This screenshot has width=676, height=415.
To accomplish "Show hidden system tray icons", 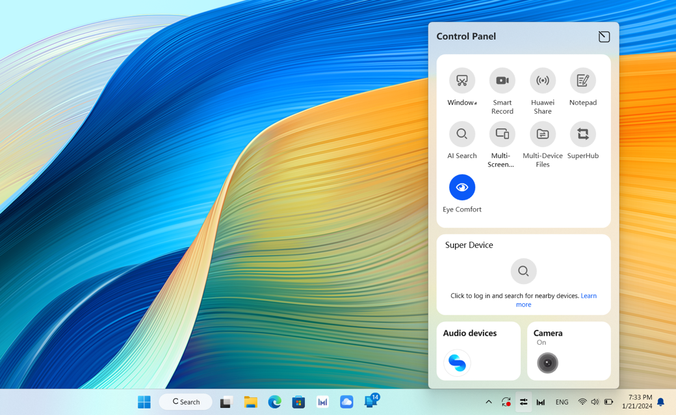I will tap(488, 402).
